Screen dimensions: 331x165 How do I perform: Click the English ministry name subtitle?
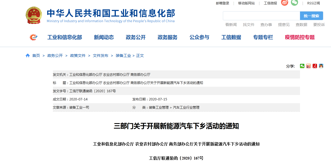111,21
